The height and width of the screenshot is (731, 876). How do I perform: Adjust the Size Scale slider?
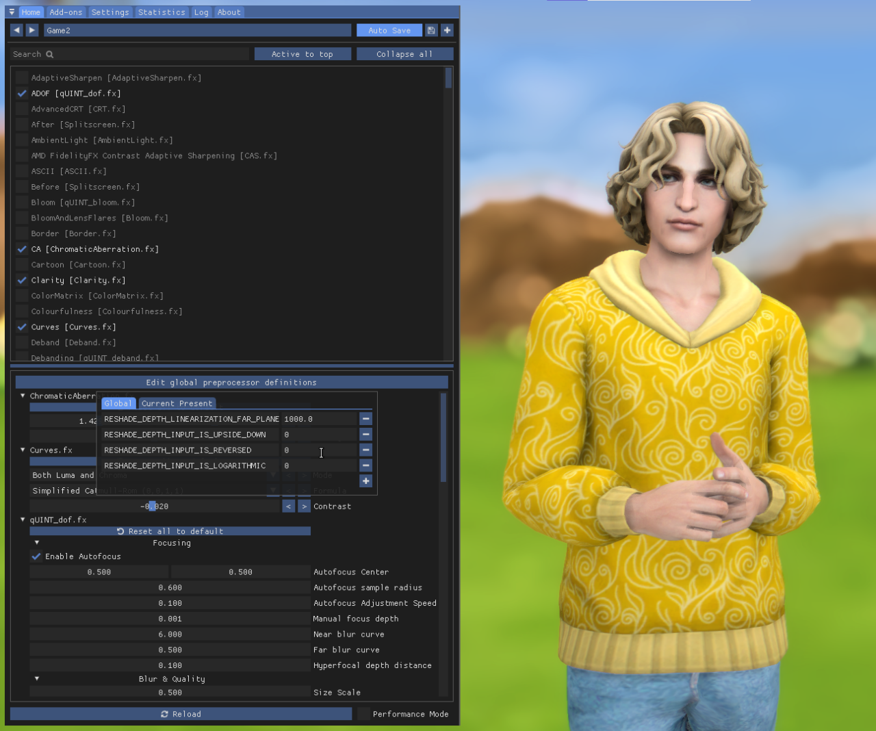(170, 692)
